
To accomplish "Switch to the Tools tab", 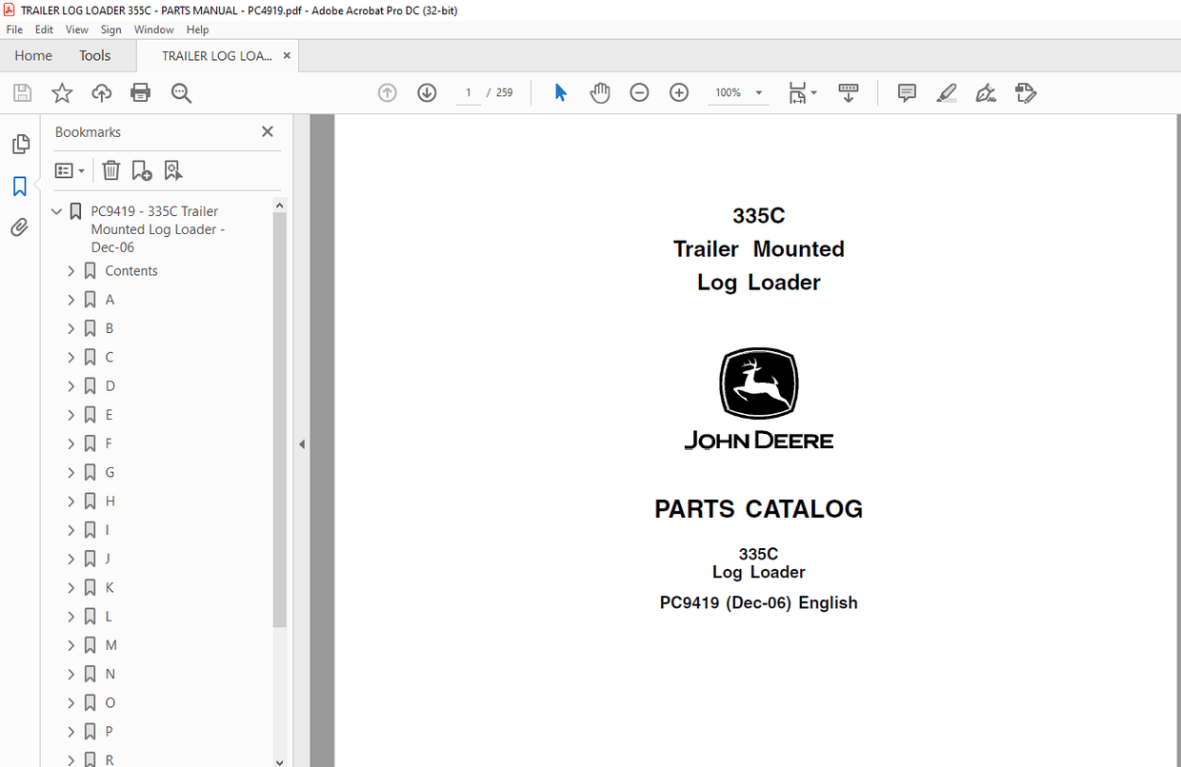I will 94,55.
